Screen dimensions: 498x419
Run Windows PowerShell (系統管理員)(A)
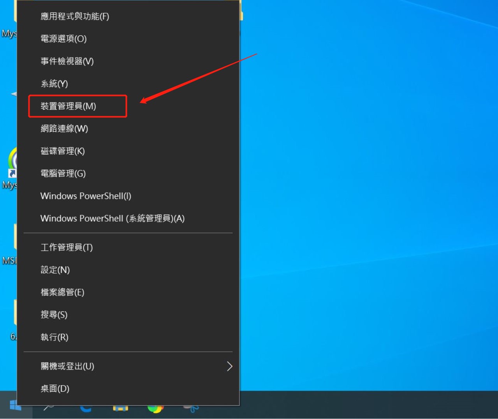112,218
